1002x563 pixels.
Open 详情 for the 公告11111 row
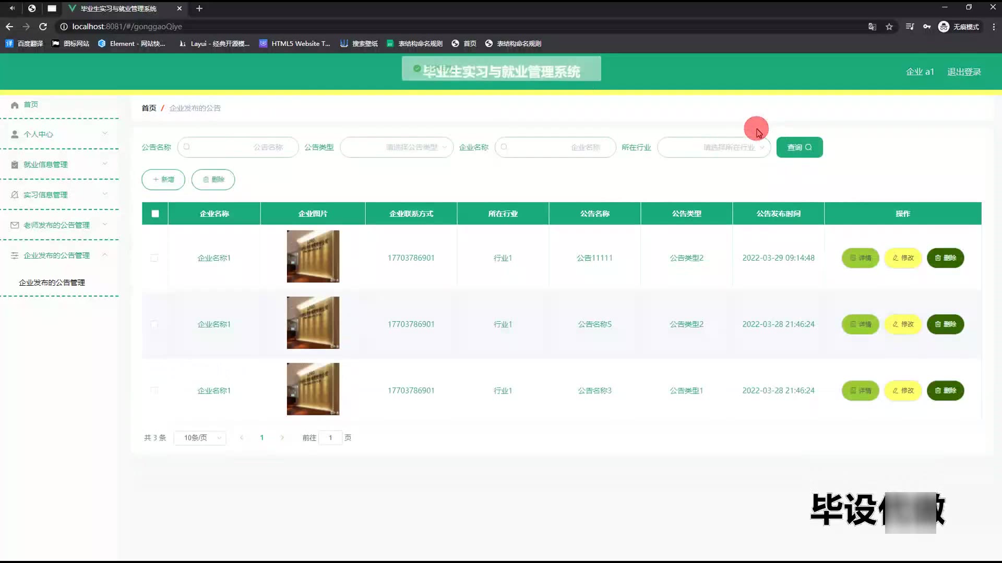[860, 258]
